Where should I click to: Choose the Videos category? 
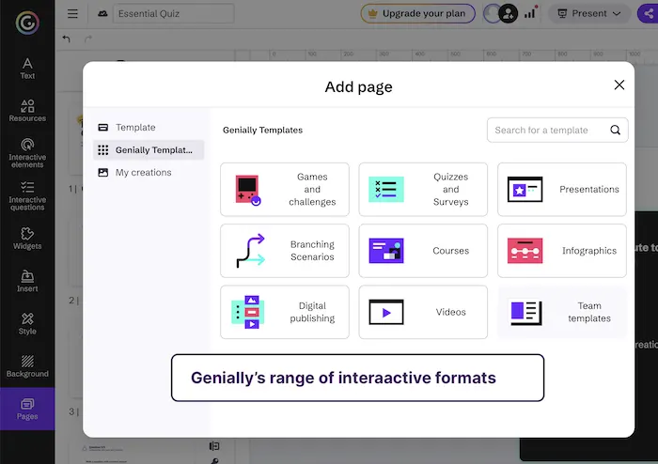[x=423, y=312]
